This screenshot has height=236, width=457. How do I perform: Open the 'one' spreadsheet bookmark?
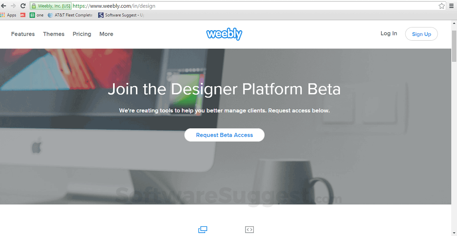click(37, 15)
